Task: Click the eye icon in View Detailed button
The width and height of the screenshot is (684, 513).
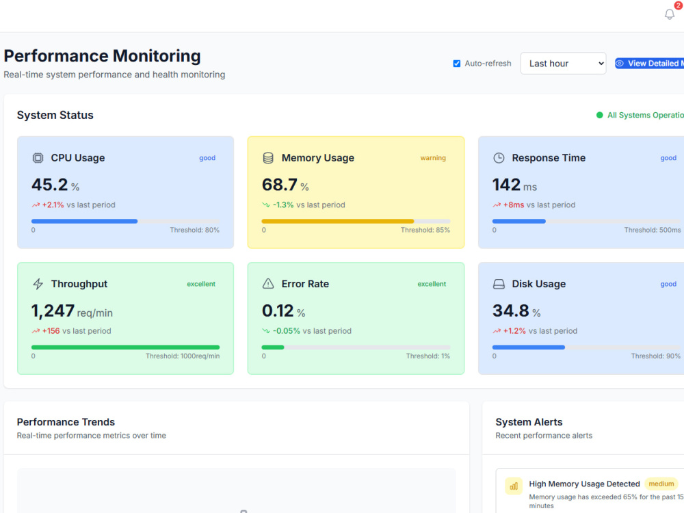Action: coord(620,63)
